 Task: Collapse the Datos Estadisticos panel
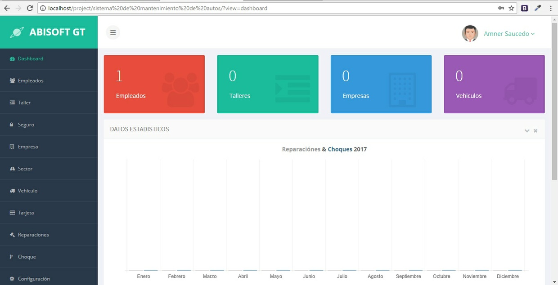pyautogui.click(x=527, y=131)
